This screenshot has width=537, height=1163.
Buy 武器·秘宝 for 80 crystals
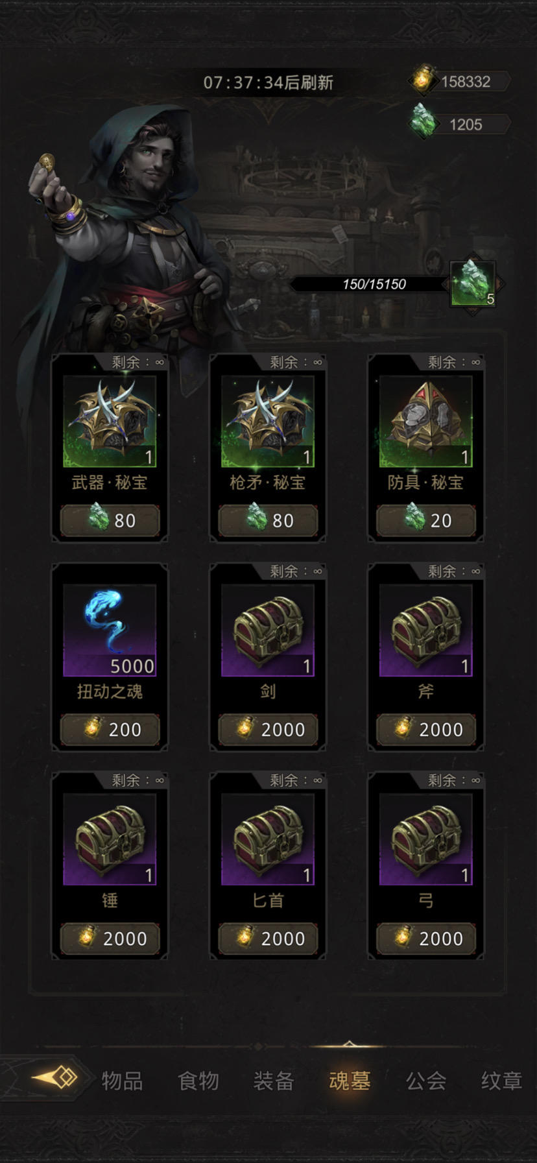[x=110, y=520]
